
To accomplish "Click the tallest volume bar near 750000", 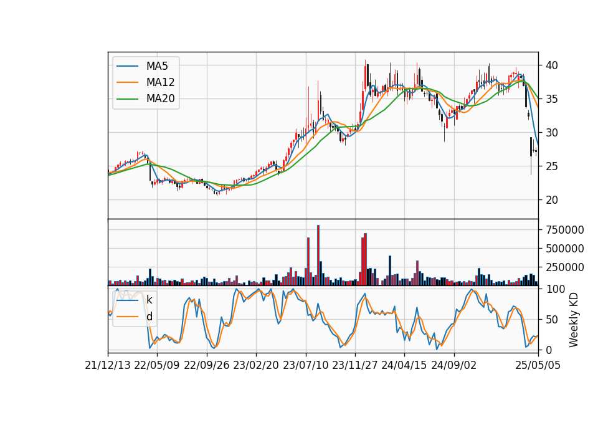I will pos(318,256).
